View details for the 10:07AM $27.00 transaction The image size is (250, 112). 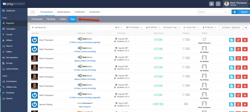point(232,68)
